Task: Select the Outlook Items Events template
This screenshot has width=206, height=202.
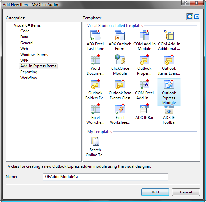Action: (169, 65)
